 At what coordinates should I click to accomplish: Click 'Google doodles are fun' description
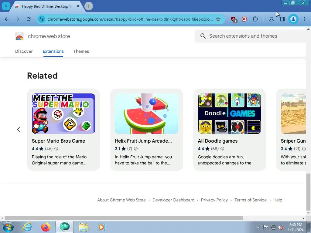[x=226, y=160]
